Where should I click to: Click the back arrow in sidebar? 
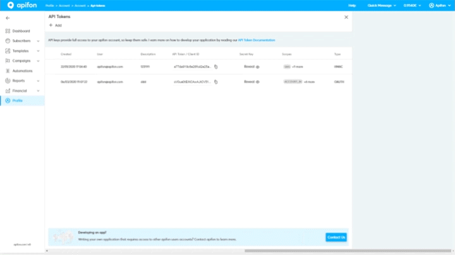(x=8, y=18)
